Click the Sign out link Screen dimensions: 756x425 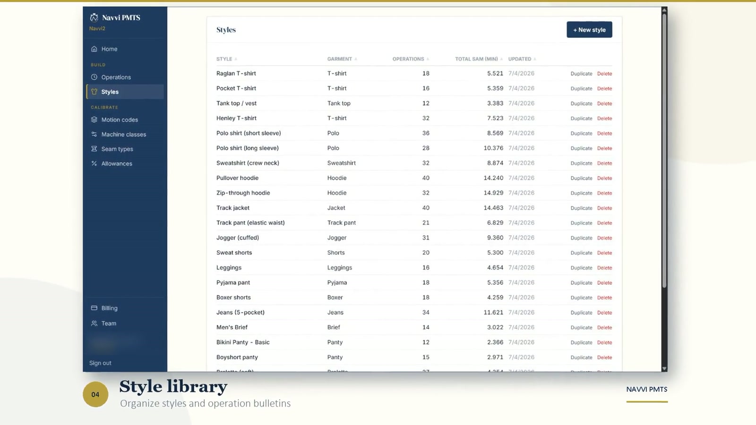(100, 363)
